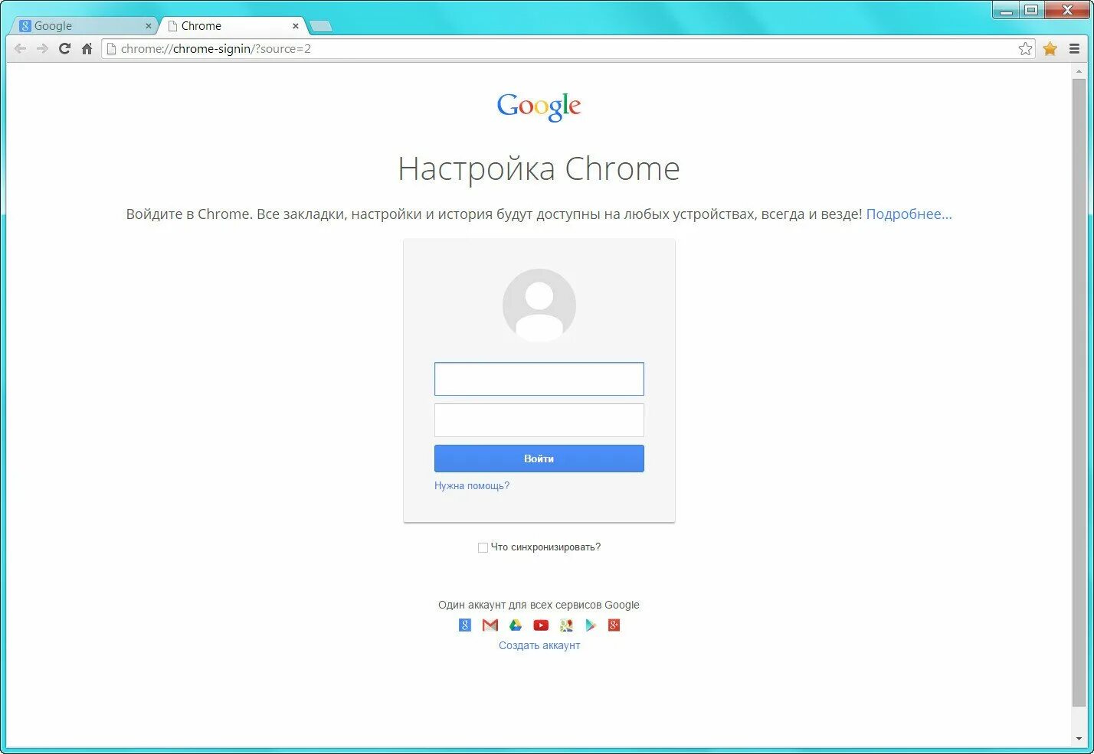
Task: Click 'Один аккаунт для всех сервисов Google' text
Action: pos(539,605)
